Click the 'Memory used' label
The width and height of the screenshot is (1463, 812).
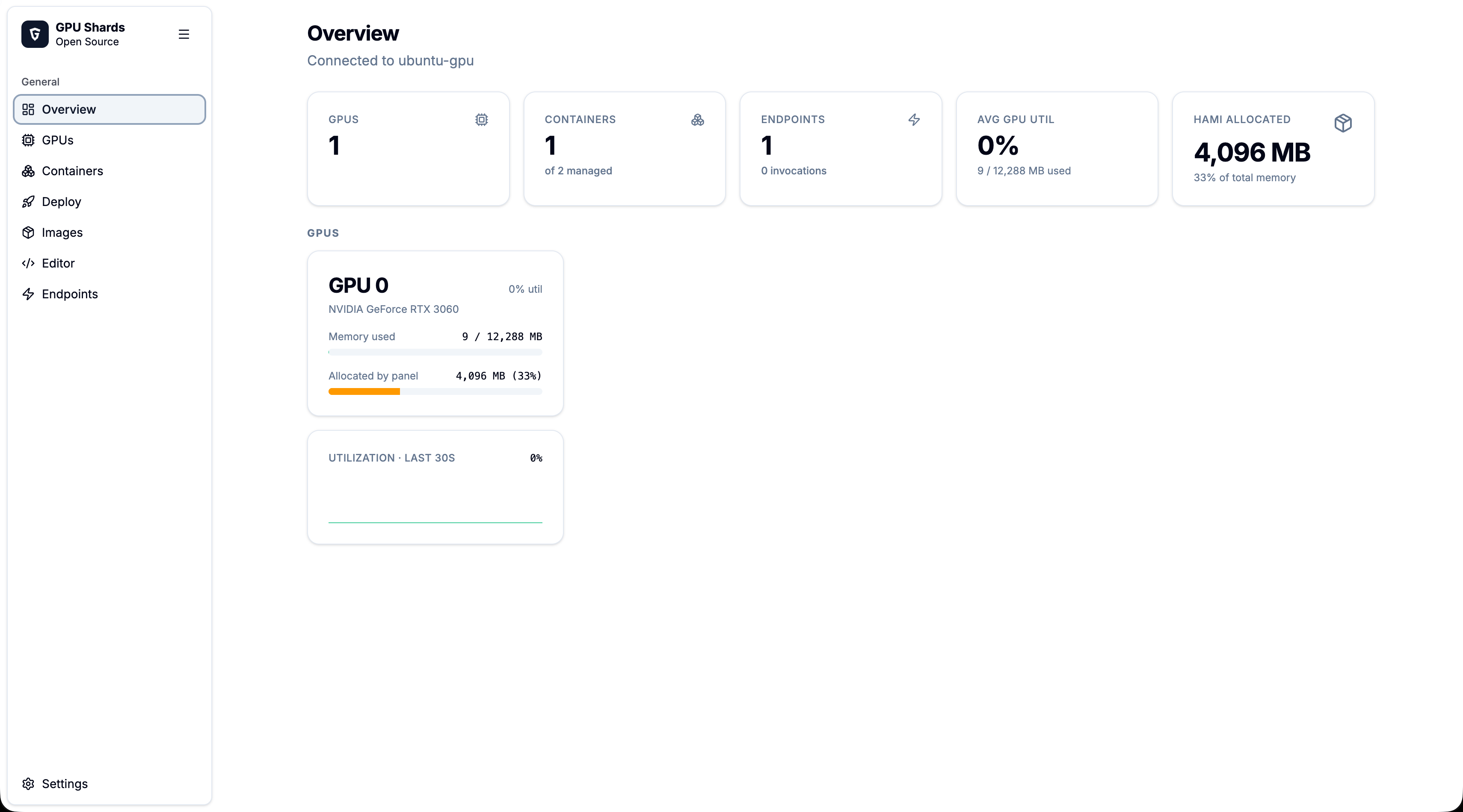click(x=362, y=336)
